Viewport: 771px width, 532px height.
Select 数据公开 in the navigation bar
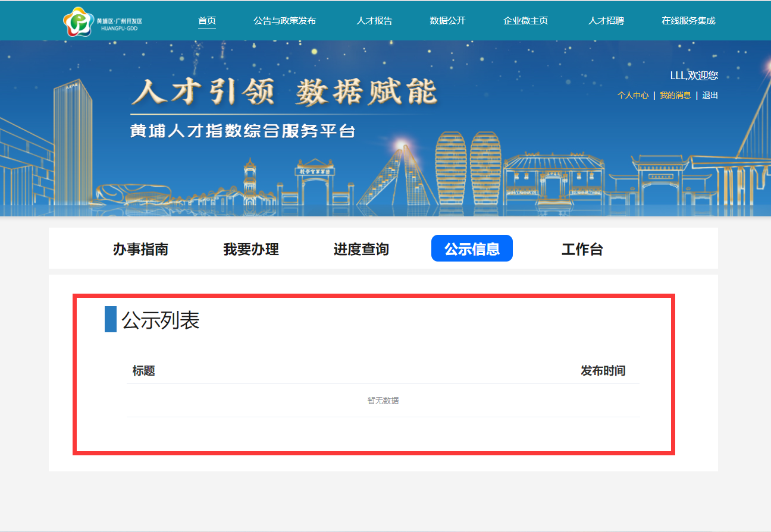point(447,21)
